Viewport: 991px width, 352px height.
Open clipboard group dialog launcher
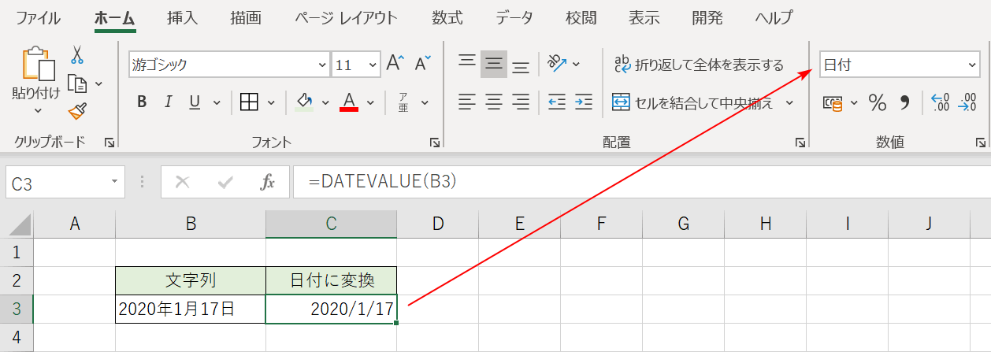(x=109, y=143)
